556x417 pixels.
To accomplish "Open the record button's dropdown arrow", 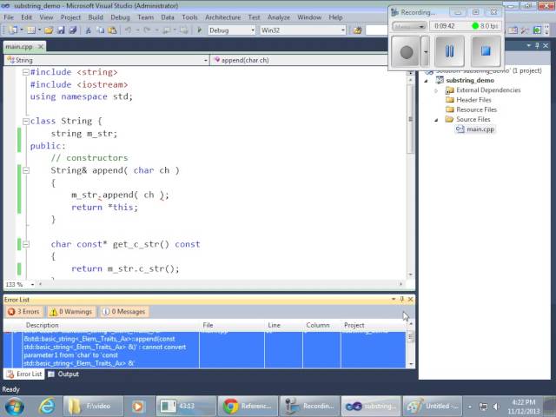I will click(x=426, y=52).
